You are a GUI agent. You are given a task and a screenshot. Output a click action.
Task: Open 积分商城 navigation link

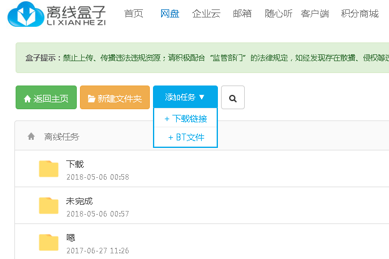coord(360,14)
